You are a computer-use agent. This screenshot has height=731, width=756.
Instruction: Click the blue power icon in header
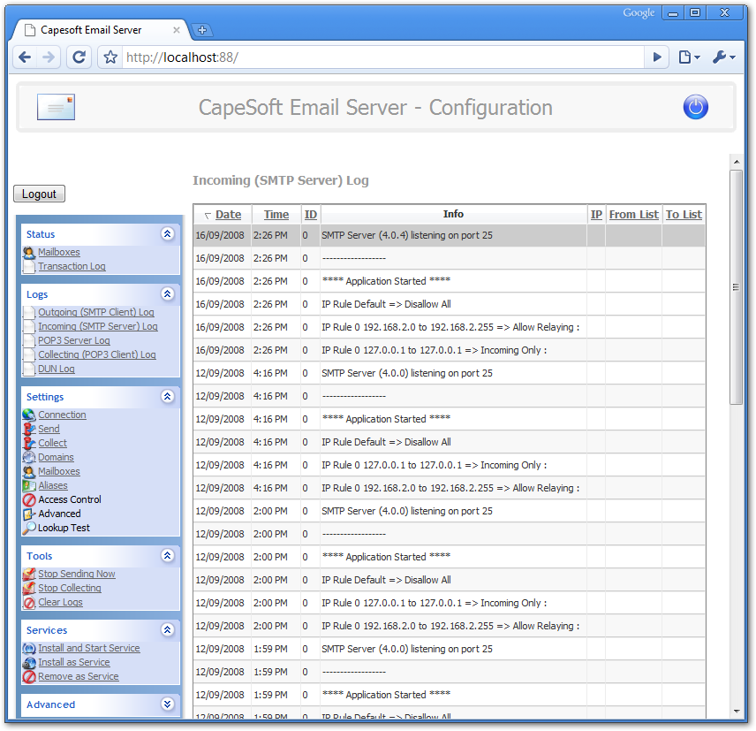click(x=696, y=107)
